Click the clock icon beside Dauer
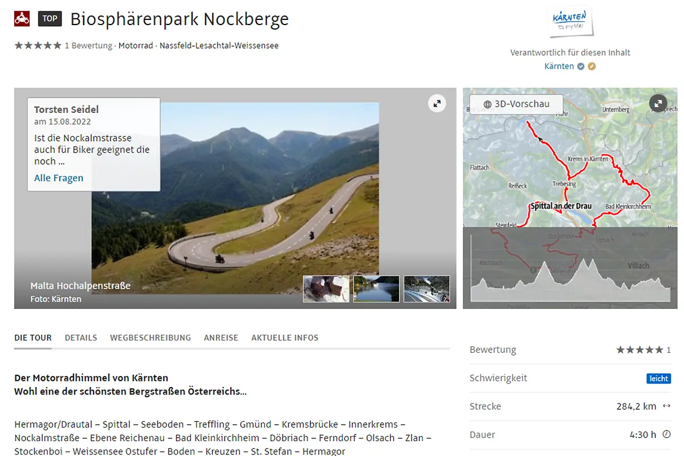 pos(666,434)
